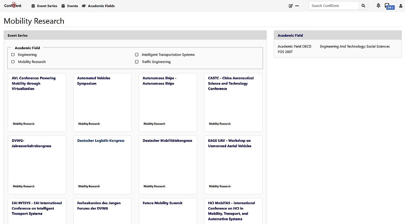Open the Automated Vehicles Symposium series
Image resolution: width=405 pixels, height=224 pixels.
pos(94,81)
